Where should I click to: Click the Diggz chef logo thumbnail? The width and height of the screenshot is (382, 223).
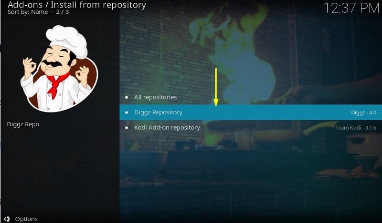point(59,68)
